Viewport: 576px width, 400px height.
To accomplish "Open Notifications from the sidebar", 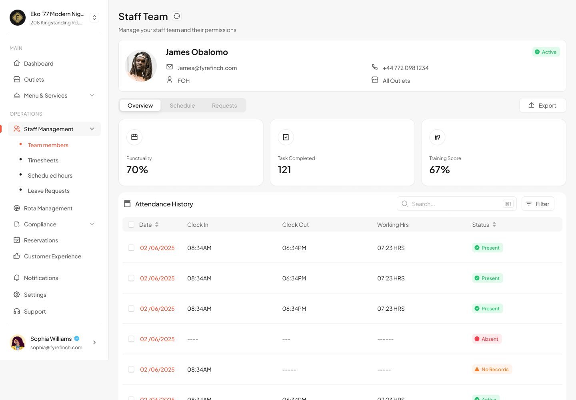I will point(41,278).
